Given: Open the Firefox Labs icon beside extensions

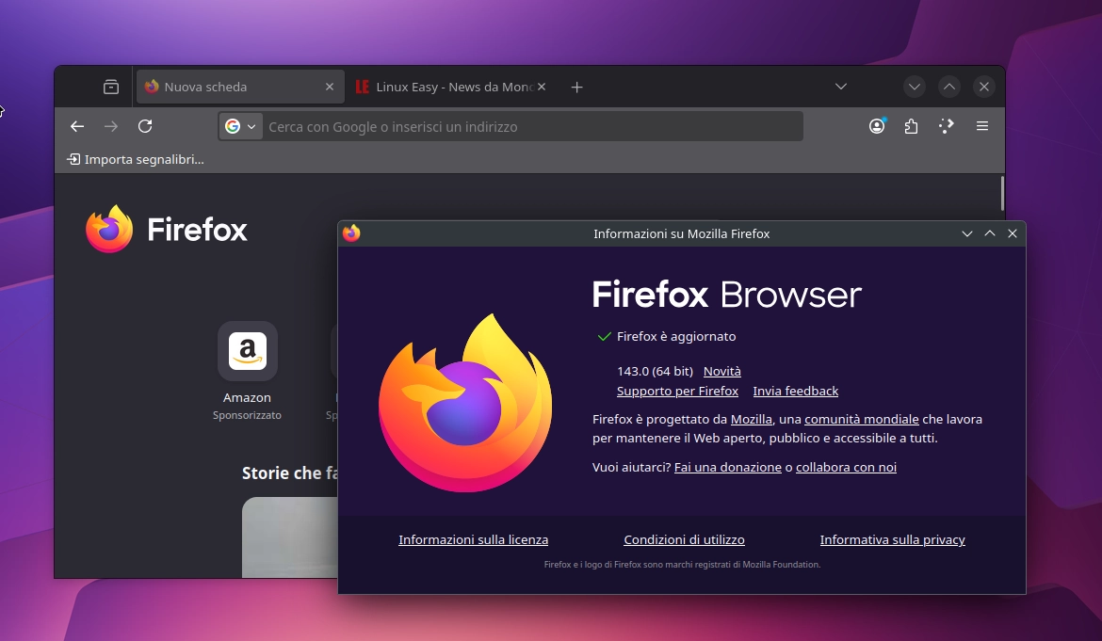Looking at the screenshot, I should tap(946, 125).
